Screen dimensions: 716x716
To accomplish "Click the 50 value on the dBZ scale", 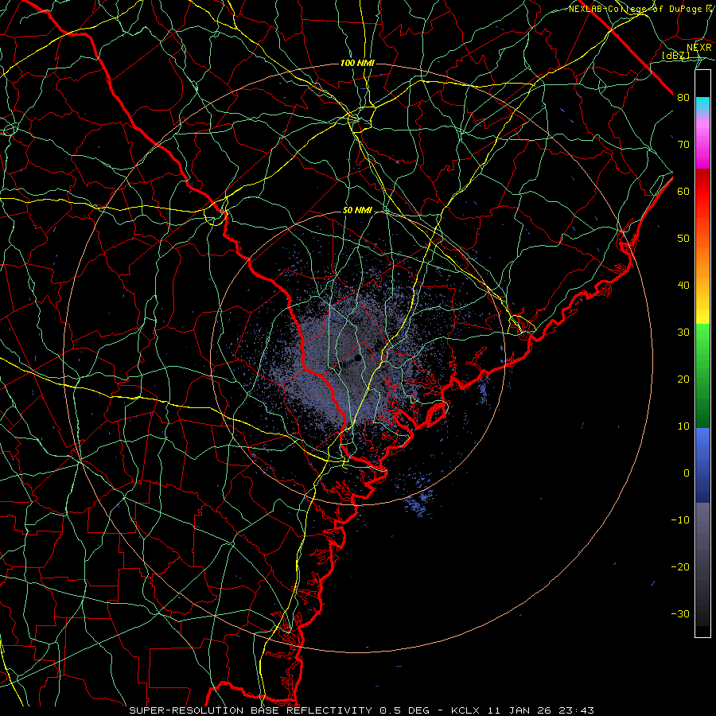I will 683,239.
